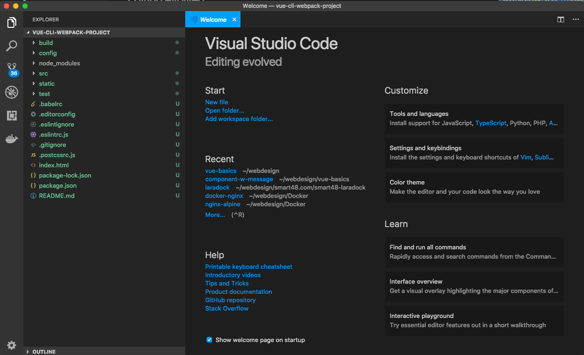Click the Interface overview card
The image size is (584, 355).
tap(474, 286)
